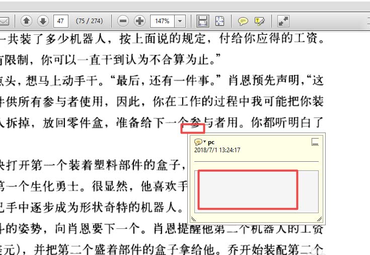370x255 pixels.
Task: Click inside the page number field
Action: click(x=61, y=21)
